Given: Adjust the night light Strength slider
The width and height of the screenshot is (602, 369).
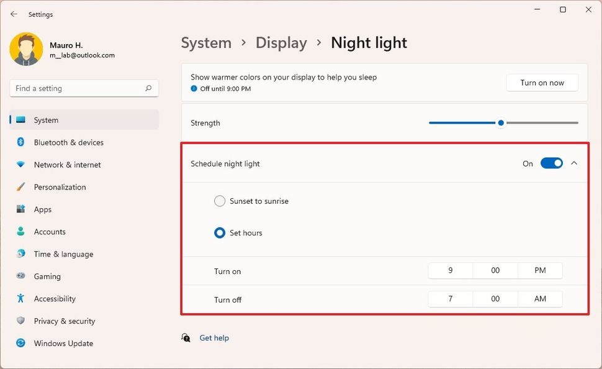Looking at the screenshot, I should pos(501,122).
